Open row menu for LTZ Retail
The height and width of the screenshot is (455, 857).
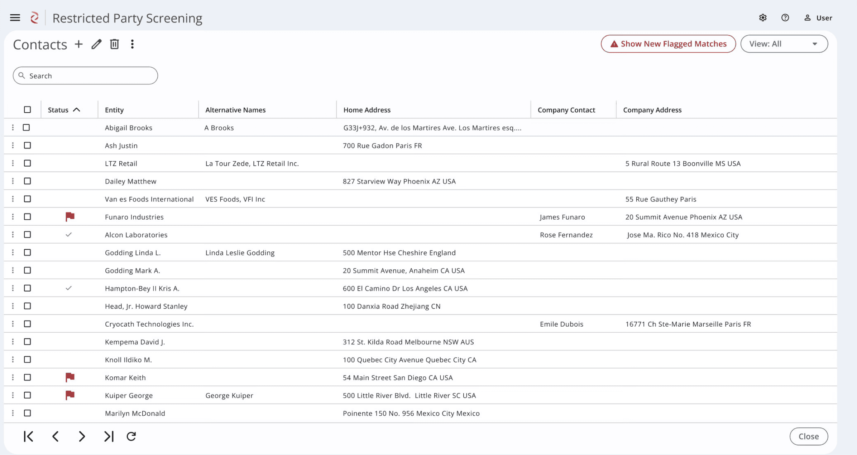[x=13, y=163]
